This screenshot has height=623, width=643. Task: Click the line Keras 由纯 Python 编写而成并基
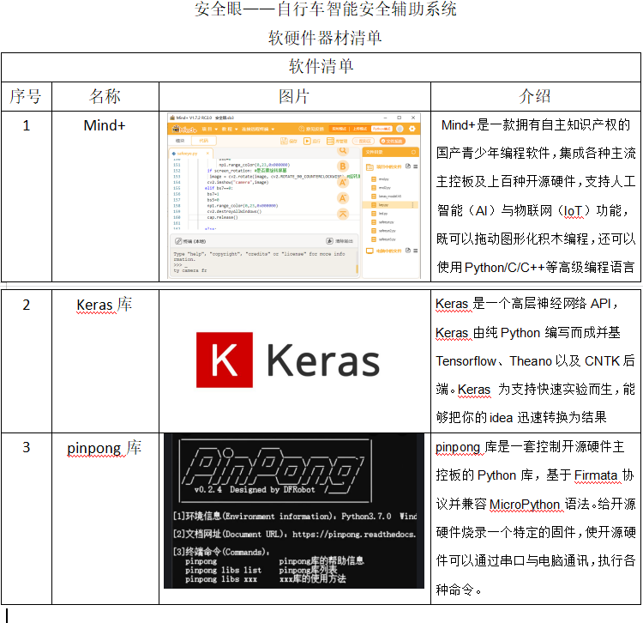[528, 332]
